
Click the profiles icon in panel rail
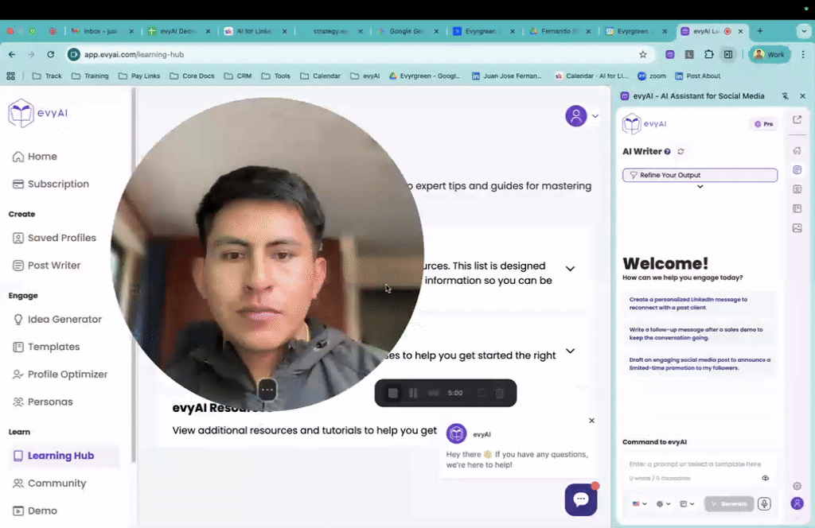pyautogui.click(x=797, y=189)
